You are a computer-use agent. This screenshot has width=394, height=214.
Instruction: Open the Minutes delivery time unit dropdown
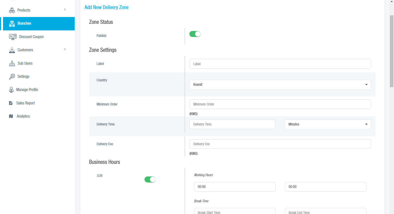click(x=328, y=124)
